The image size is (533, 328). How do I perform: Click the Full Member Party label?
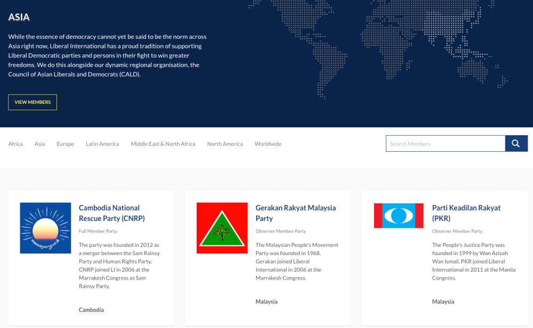click(99, 231)
